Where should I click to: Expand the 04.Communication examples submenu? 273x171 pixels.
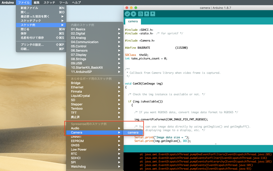coord(95,42)
